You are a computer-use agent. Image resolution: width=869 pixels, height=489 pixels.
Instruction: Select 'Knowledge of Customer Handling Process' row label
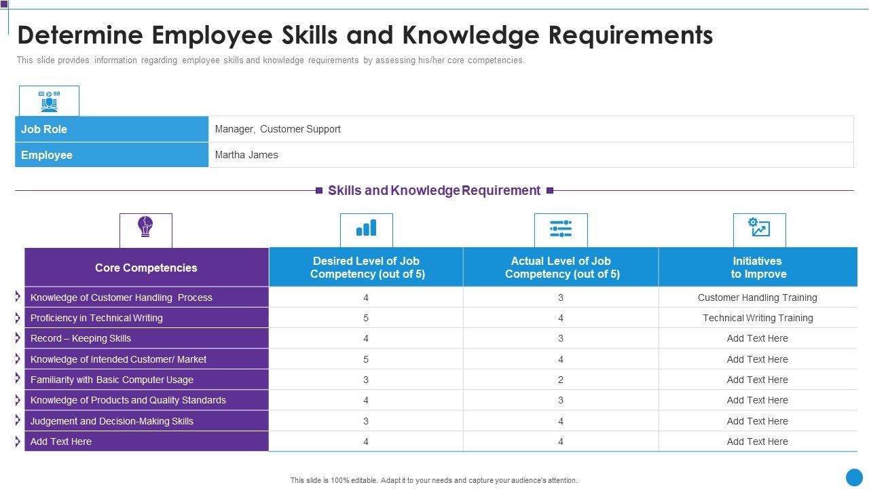pyautogui.click(x=122, y=297)
